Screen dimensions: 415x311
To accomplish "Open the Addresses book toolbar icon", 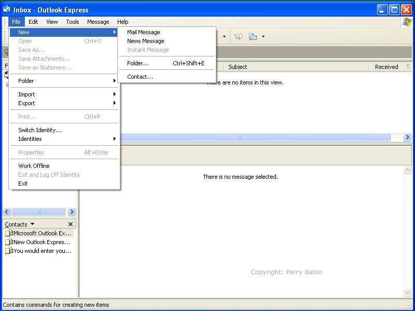I will 238,37.
